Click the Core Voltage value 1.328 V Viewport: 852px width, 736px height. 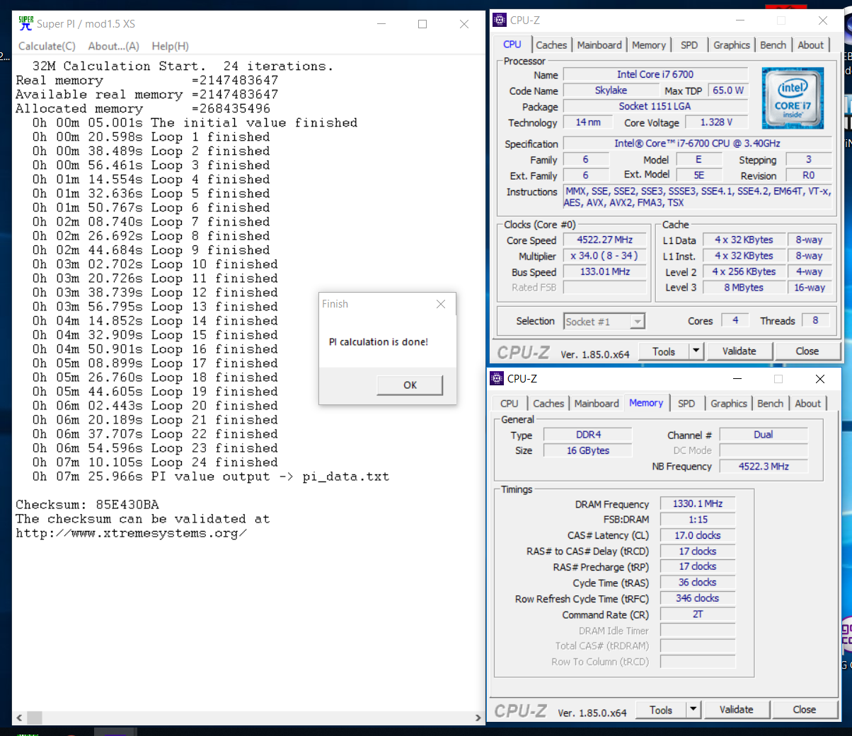716,122
